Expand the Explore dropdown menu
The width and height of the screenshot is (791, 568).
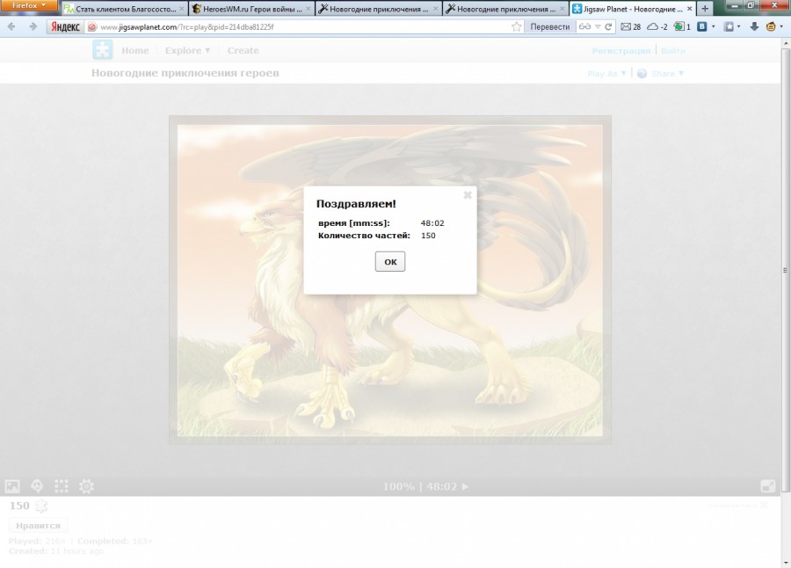coord(187,51)
